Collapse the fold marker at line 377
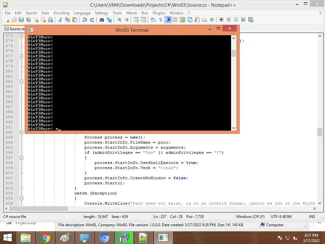This screenshot has height=244, width=325. click(21, 56)
